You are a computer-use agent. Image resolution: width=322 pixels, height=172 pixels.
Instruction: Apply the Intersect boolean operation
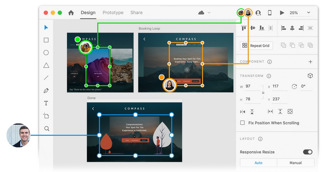301,45
